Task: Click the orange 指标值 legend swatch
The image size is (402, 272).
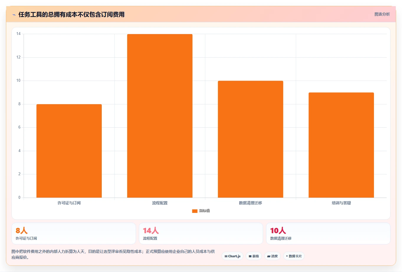Action: tap(195, 211)
